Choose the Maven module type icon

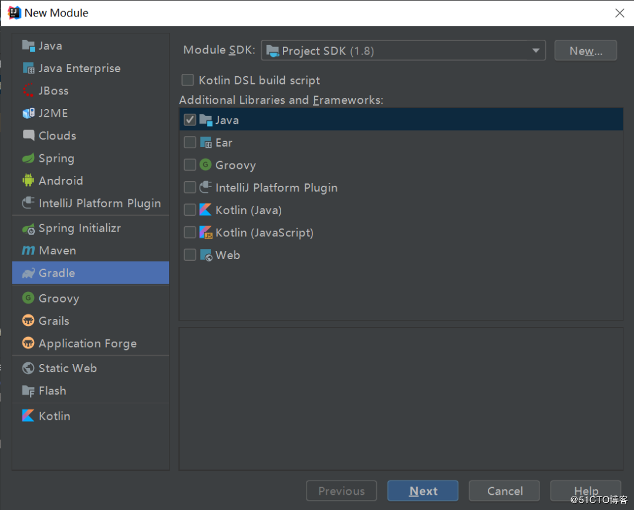coord(28,251)
